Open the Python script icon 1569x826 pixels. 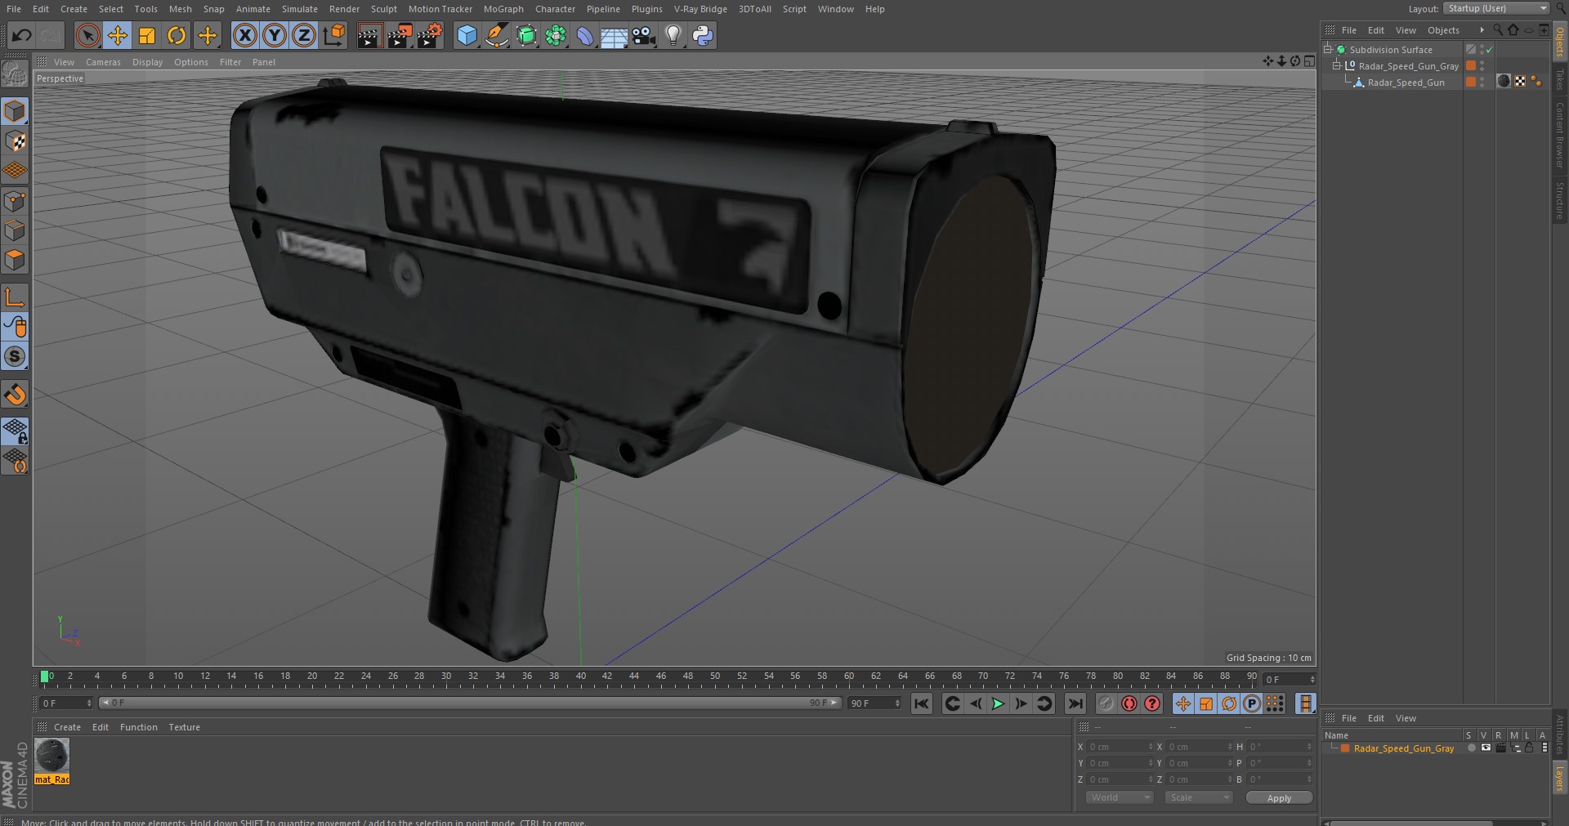[702, 35]
